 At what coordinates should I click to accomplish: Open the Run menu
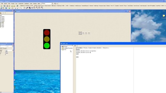16,4
